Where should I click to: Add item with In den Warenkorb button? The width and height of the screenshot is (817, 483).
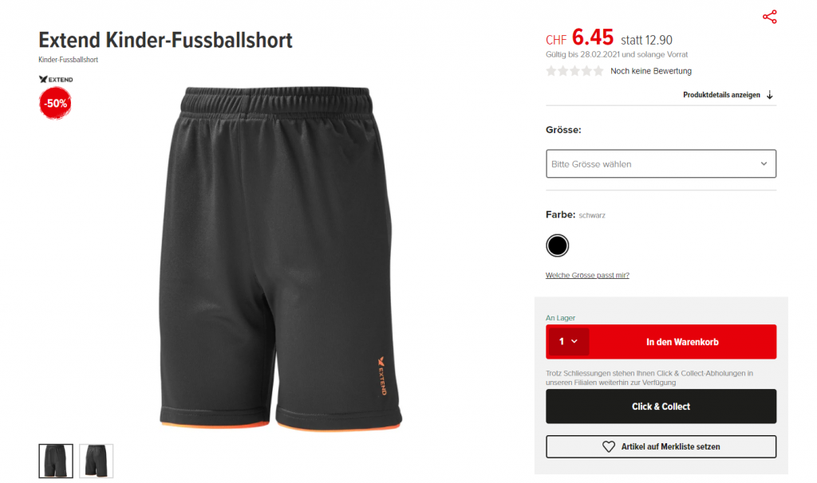tap(682, 342)
